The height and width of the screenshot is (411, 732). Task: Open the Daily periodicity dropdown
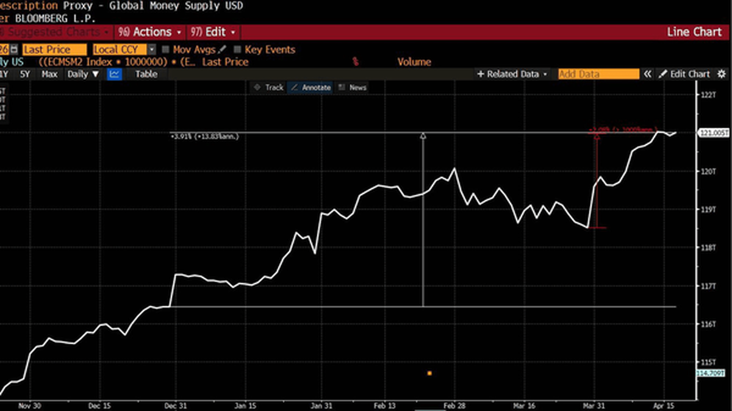[83, 74]
